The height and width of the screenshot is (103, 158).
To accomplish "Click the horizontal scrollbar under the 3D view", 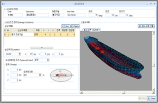I will click(117, 92).
